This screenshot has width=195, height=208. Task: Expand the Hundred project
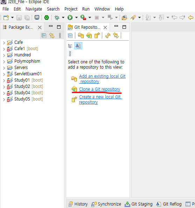tap(4, 55)
